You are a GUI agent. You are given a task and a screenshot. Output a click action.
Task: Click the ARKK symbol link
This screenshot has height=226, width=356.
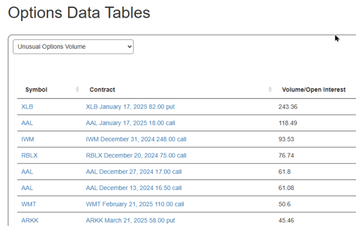[29, 220]
